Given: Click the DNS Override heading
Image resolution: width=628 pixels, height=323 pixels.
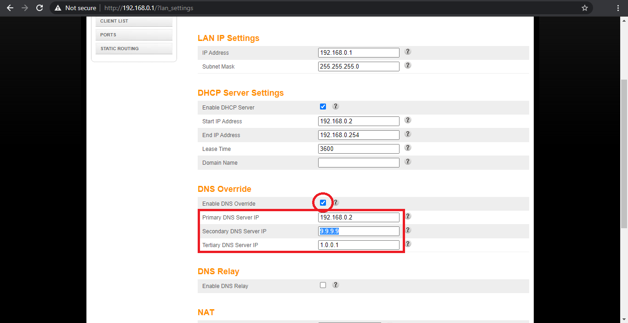Looking at the screenshot, I should click(224, 189).
